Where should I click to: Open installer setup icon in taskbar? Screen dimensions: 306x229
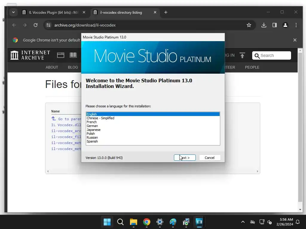pyautogui.click(x=186, y=222)
